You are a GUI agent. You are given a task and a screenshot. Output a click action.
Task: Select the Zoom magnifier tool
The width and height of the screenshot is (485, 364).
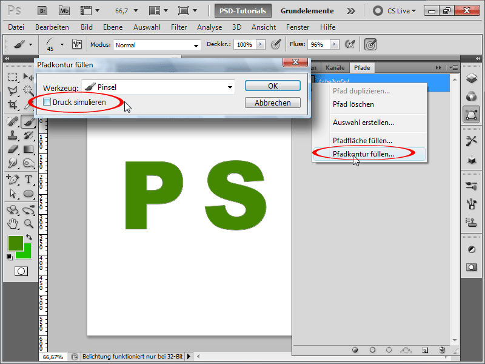pyautogui.click(x=28, y=223)
